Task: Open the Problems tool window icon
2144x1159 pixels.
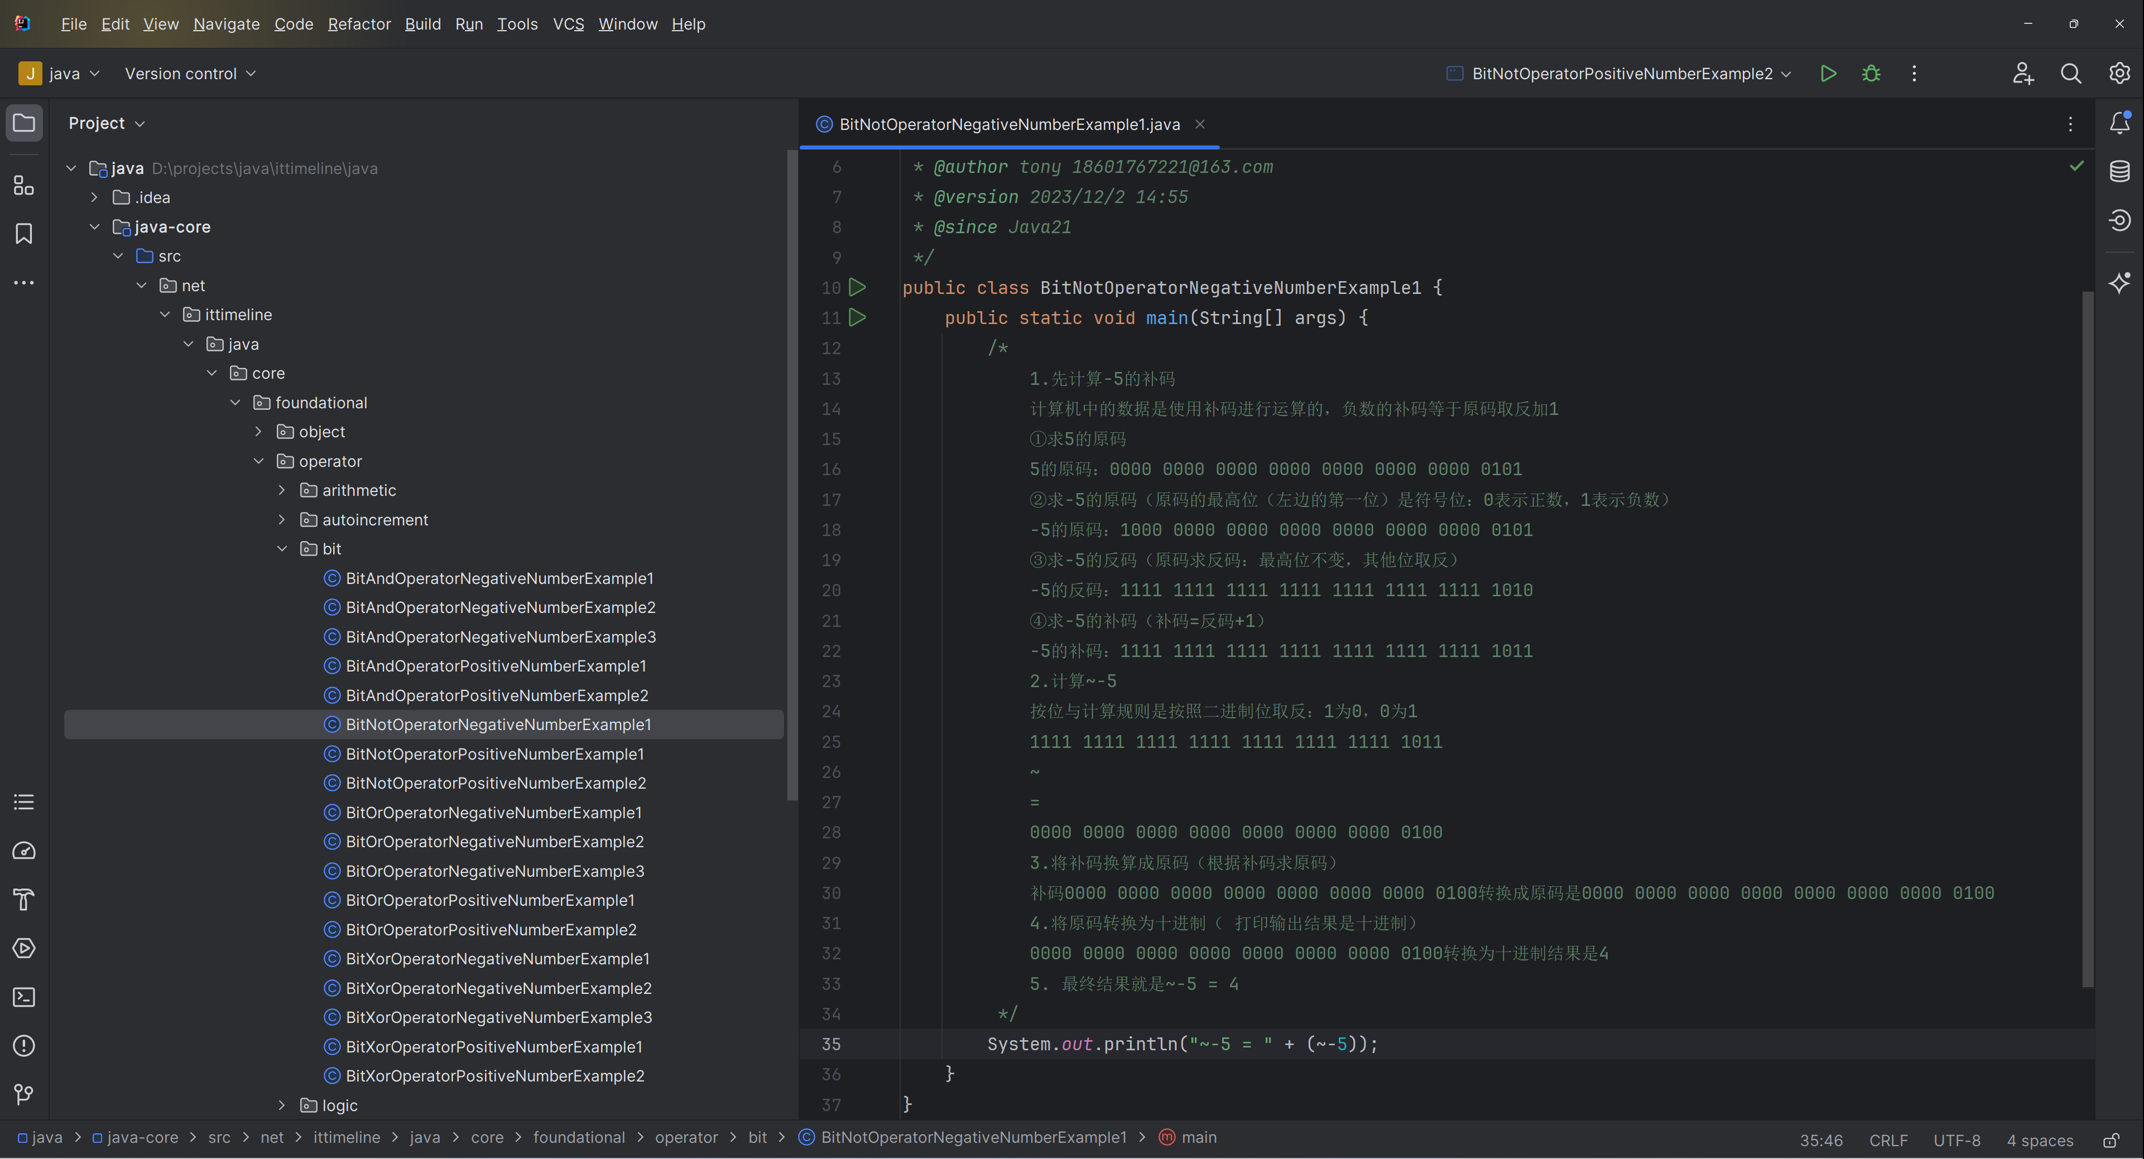Action: pyautogui.click(x=24, y=1046)
